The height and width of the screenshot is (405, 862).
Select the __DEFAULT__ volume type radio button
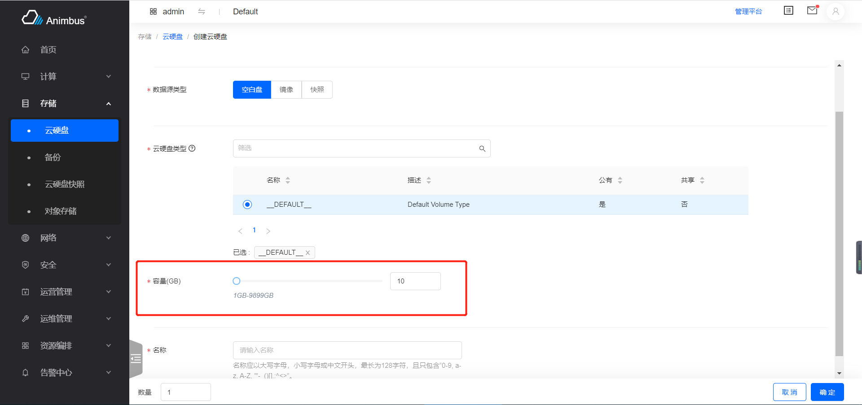pyautogui.click(x=247, y=205)
